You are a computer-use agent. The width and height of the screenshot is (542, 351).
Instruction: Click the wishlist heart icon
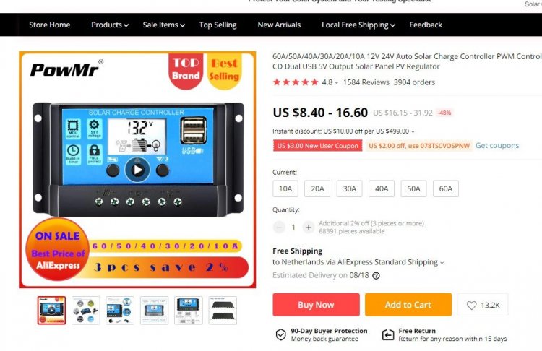[471, 305]
